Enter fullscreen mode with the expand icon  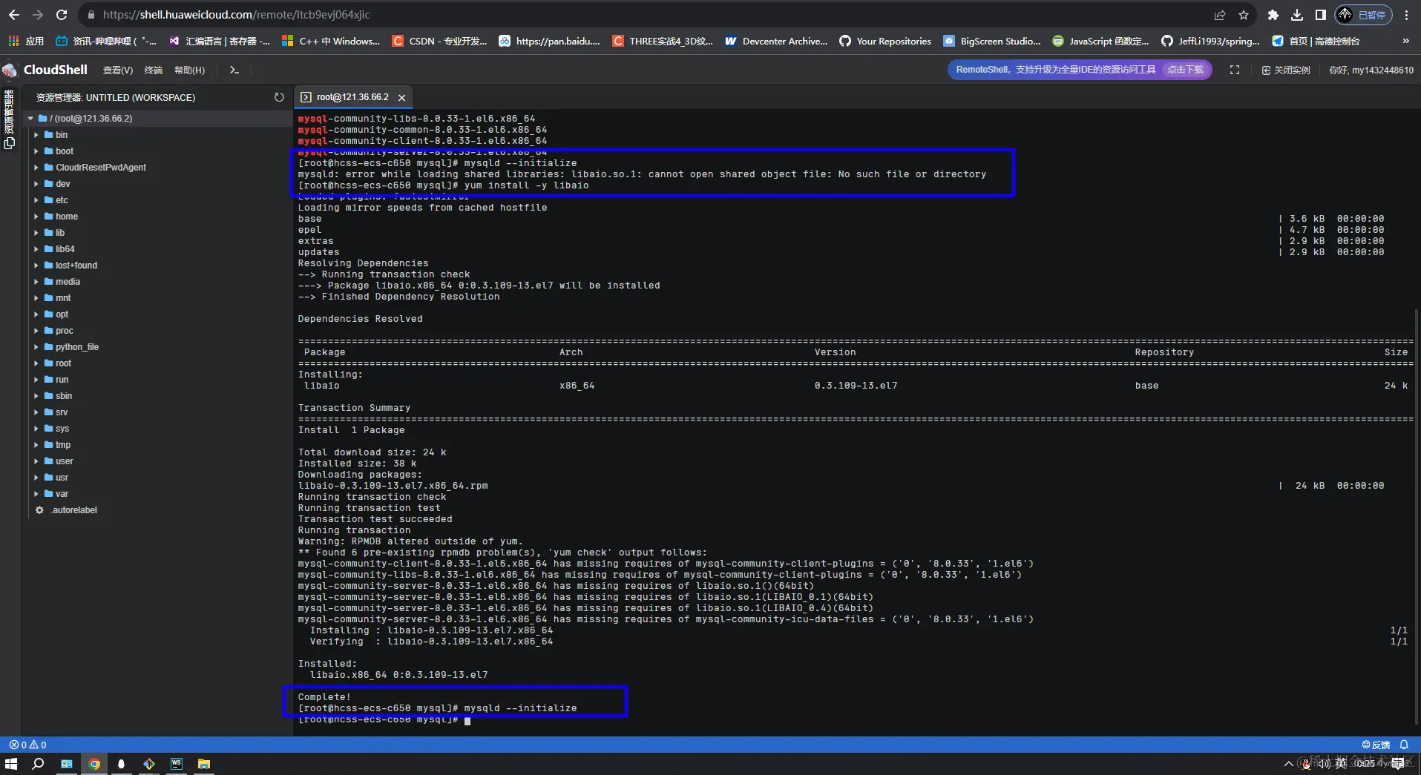pyautogui.click(x=1235, y=70)
